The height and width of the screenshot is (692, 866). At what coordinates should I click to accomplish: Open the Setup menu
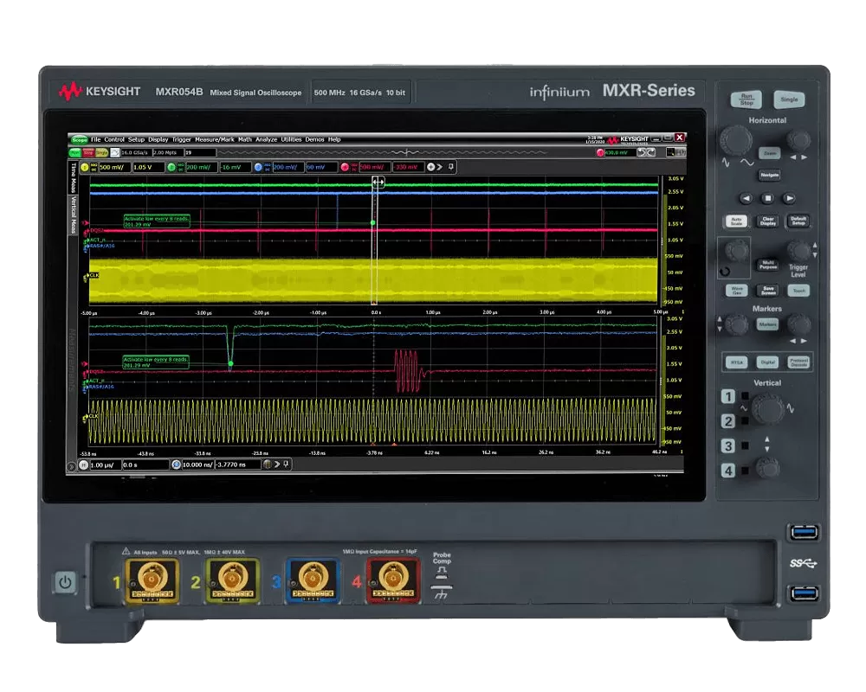(x=136, y=139)
